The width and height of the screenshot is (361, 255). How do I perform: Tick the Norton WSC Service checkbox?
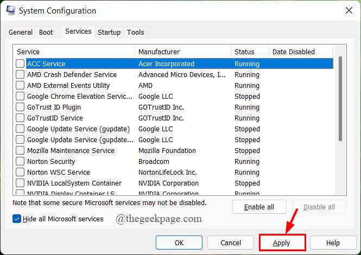tap(20, 172)
